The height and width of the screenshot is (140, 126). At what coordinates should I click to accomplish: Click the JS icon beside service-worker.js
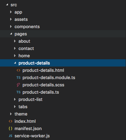11,136
